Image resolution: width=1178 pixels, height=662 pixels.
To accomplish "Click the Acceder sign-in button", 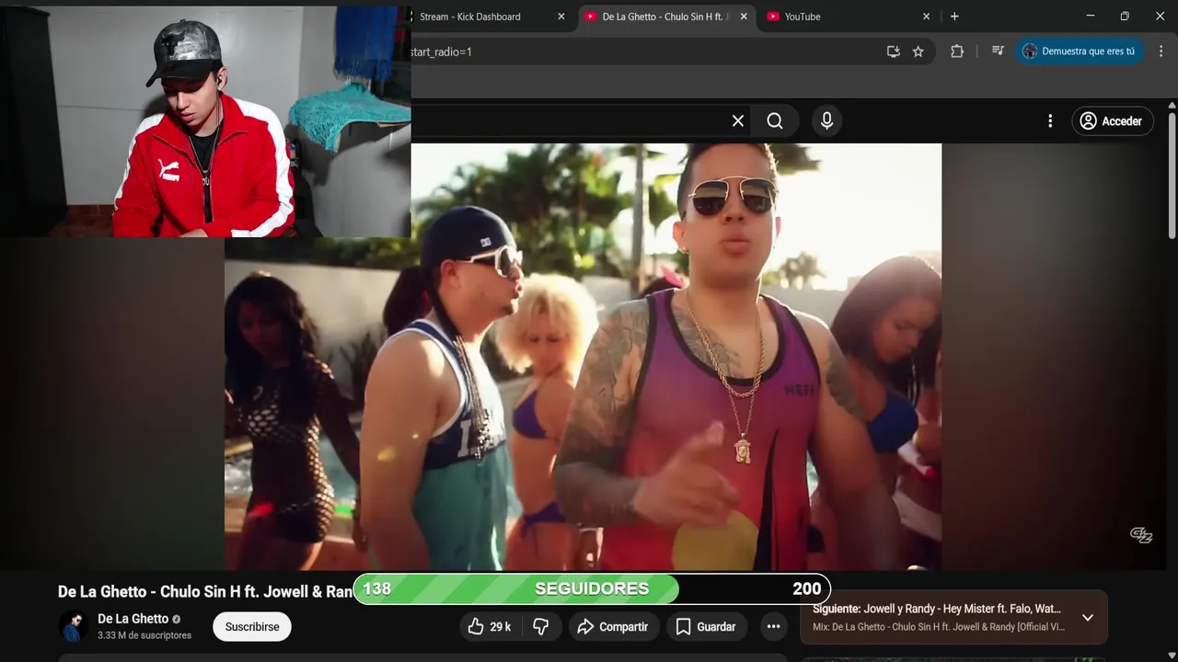I will point(1112,120).
